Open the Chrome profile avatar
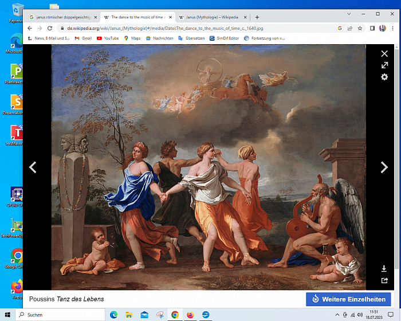 [382, 28]
